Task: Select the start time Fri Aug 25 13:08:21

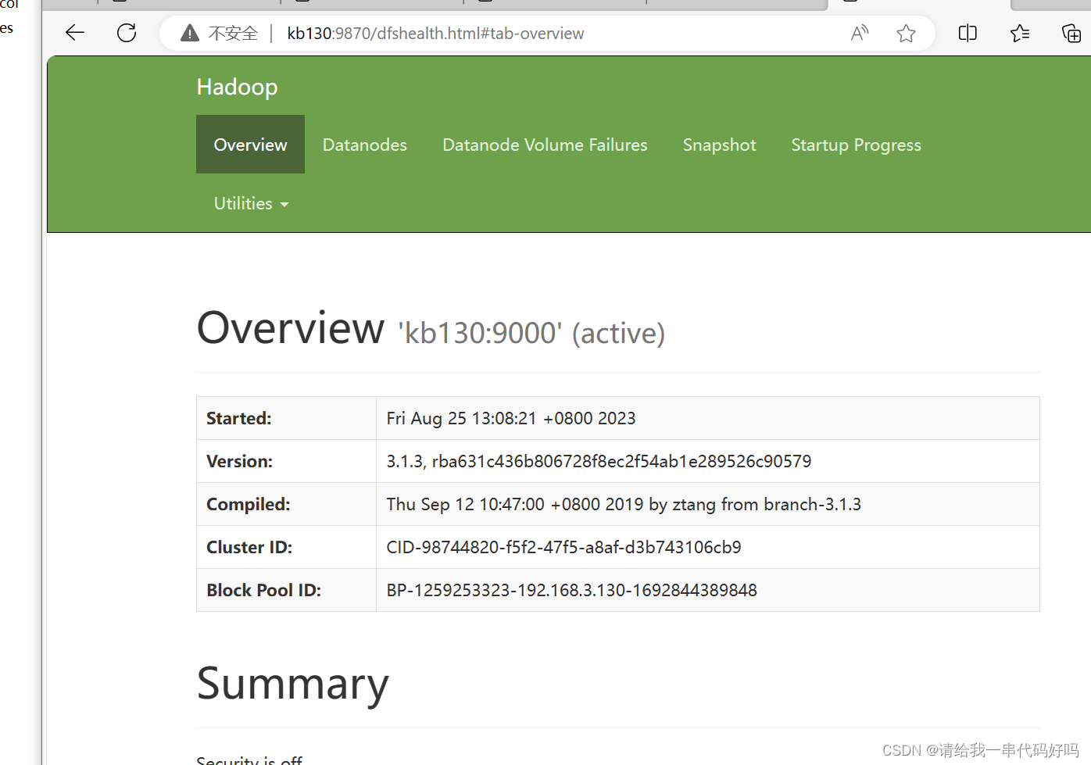Action: [511, 418]
